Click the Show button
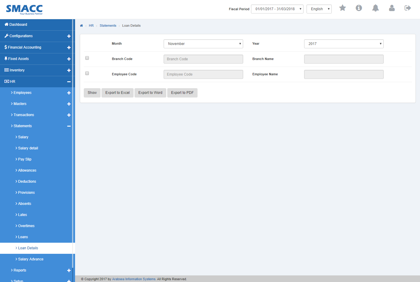The height and width of the screenshot is (282, 420). [92, 93]
